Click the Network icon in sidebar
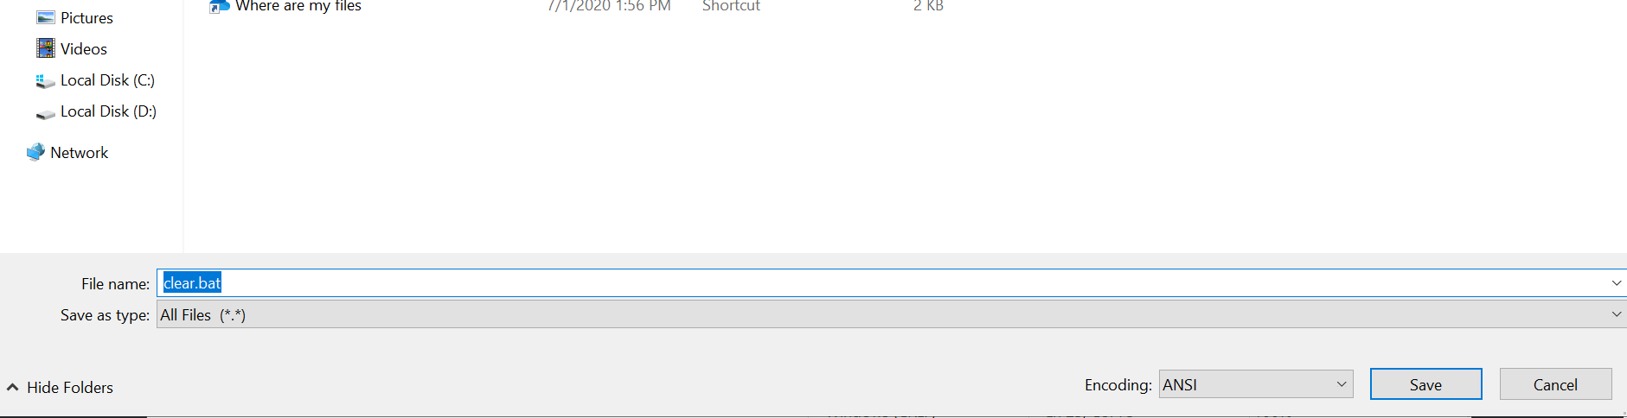1627x418 pixels. pyautogui.click(x=35, y=152)
